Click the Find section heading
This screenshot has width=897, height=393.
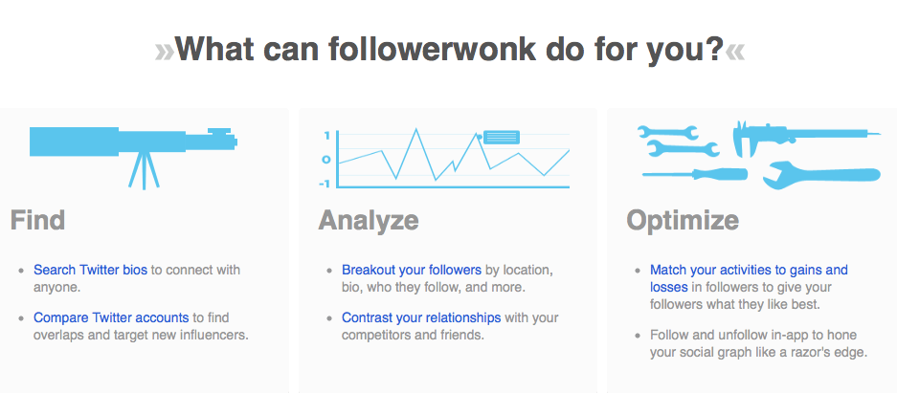click(x=38, y=220)
